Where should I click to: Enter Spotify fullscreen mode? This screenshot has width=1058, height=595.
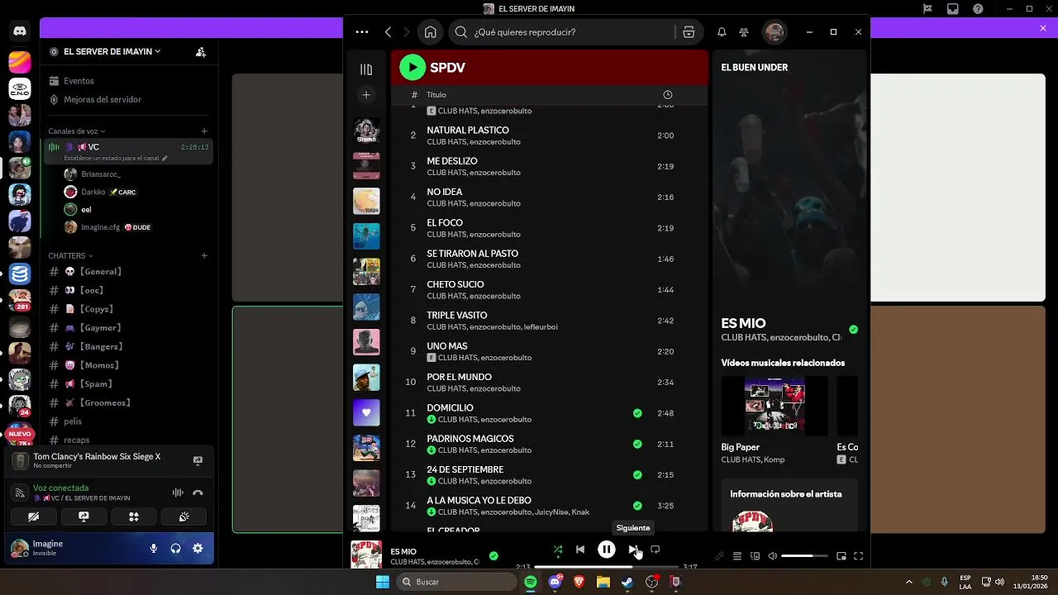click(858, 556)
